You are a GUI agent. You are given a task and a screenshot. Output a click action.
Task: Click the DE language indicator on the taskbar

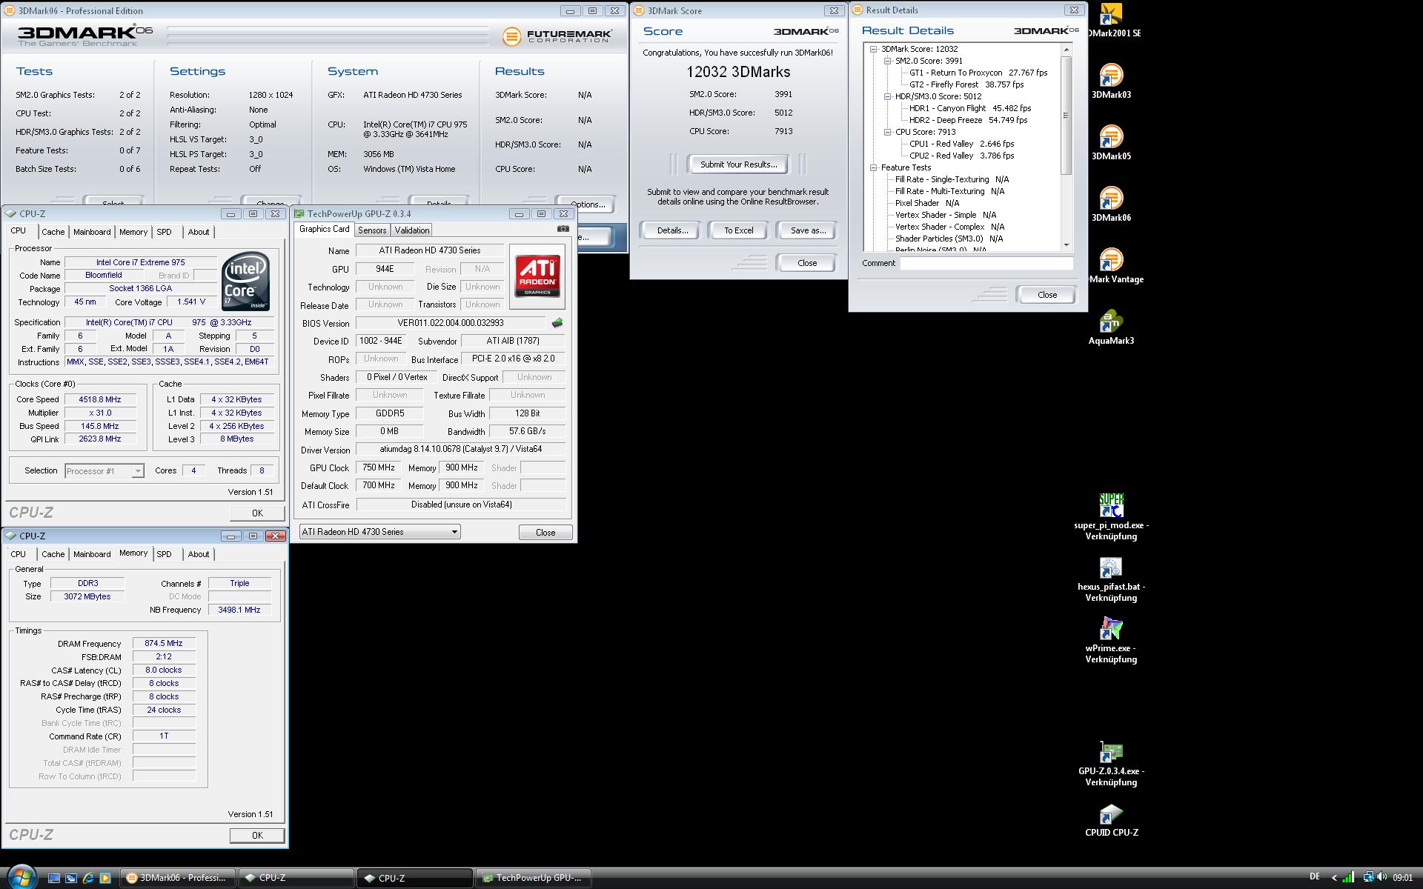[1314, 877]
